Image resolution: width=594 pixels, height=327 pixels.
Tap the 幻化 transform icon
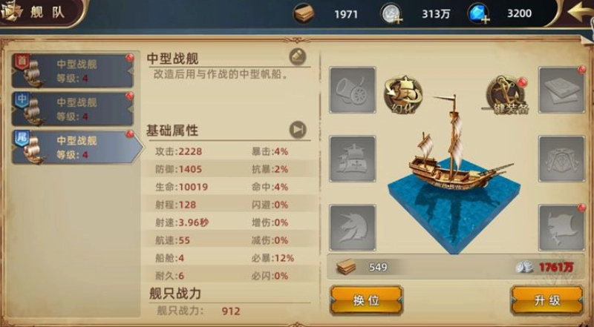point(403,95)
